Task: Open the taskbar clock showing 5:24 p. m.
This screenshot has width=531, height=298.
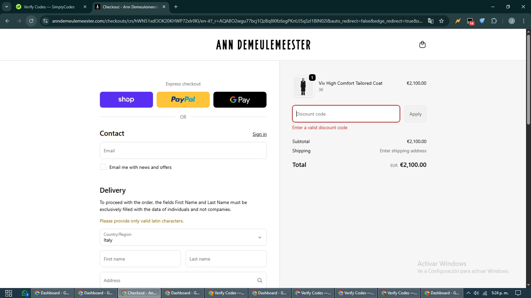Action: 500,293
